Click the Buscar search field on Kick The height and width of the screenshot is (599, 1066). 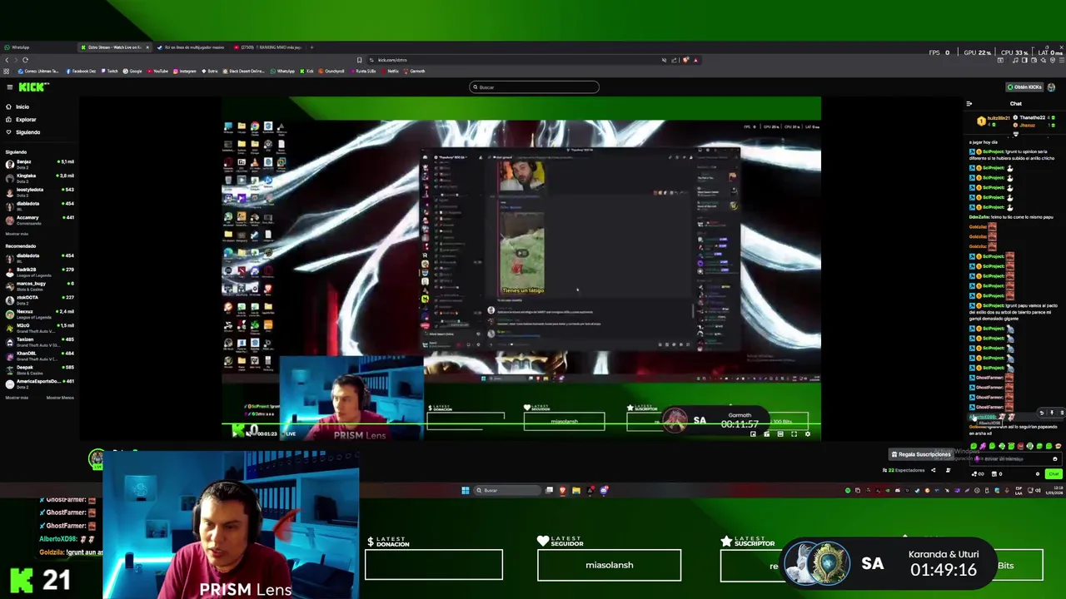point(534,87)
